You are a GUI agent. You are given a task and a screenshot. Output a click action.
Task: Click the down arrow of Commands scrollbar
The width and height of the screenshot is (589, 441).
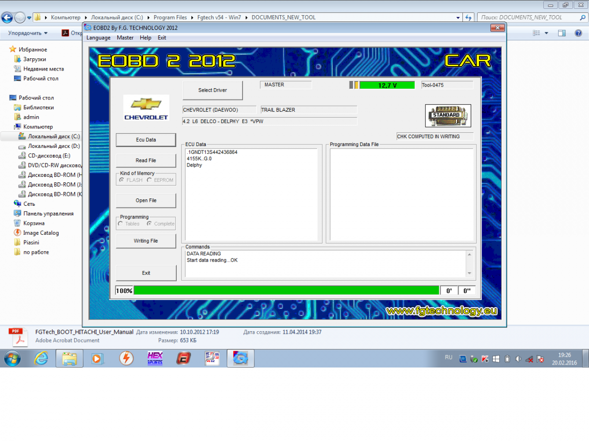469,273
